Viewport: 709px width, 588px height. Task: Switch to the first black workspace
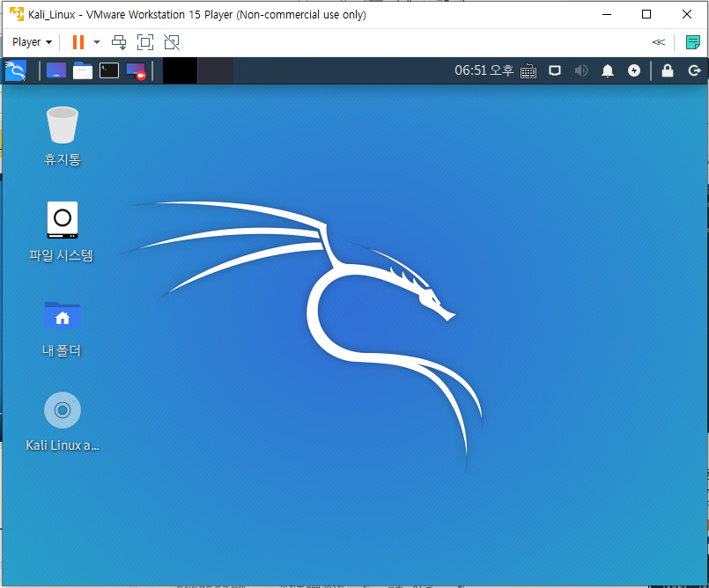click(180, 70)
